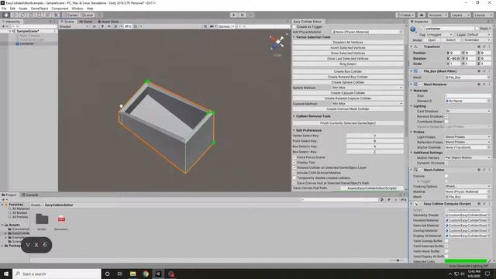
Task: Collapse the SampleScene hierarchy node
Action: [x=10, y=31]
